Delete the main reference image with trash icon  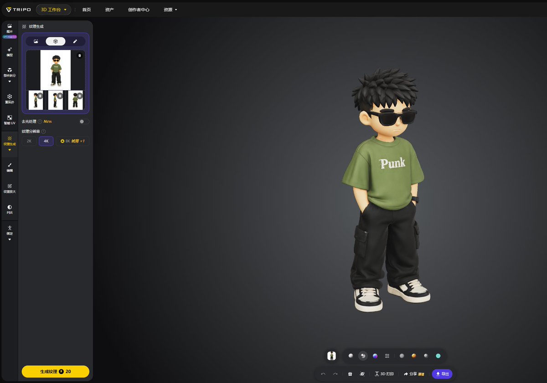(79, 56)
